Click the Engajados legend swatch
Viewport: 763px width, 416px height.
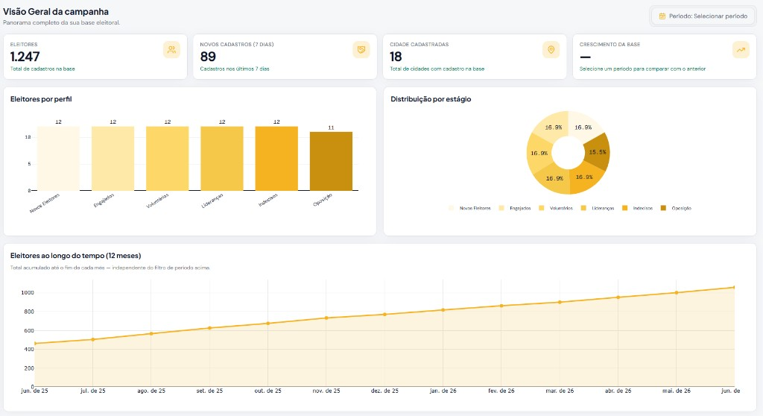tap(501, 208)
